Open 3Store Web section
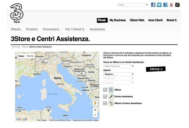Image resolution: width=189 pixels, height=128 pixels. (137, 20)
